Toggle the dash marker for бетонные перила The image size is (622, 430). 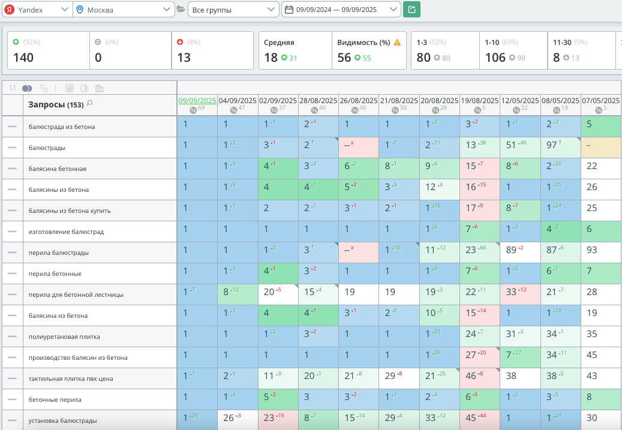[13, 399]
